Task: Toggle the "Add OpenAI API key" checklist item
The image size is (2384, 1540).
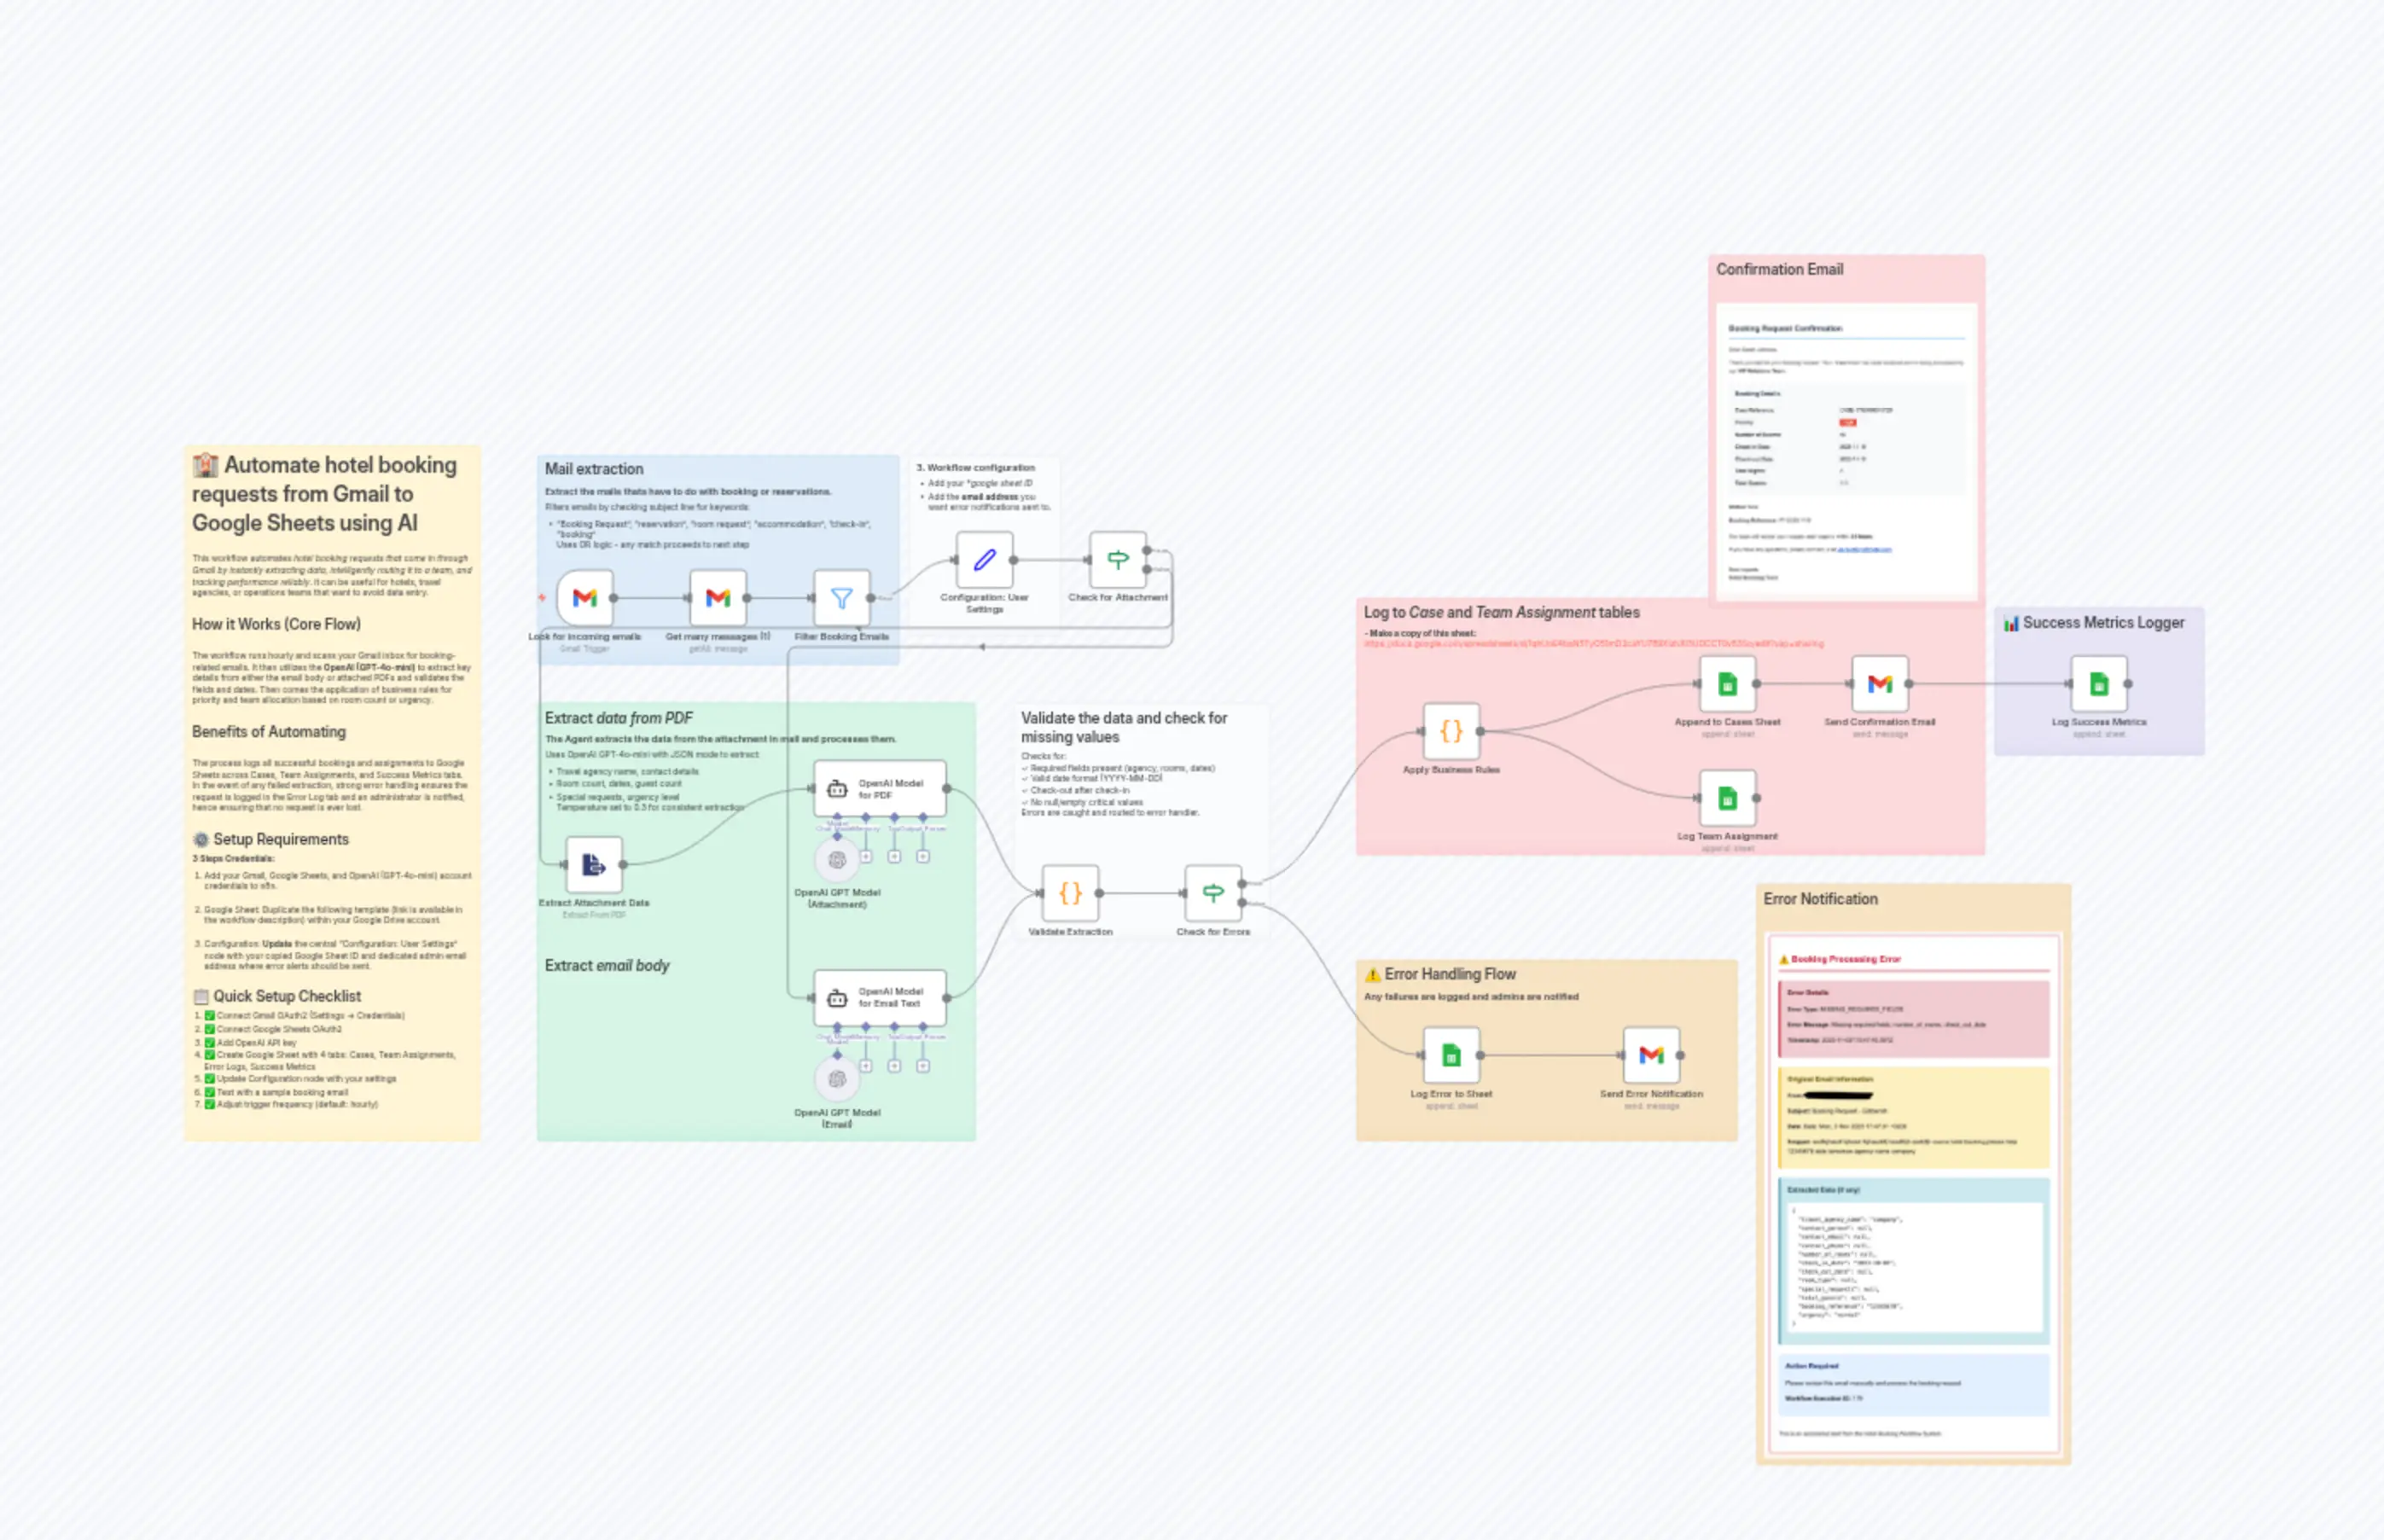Action: [x=211, y=1043]
